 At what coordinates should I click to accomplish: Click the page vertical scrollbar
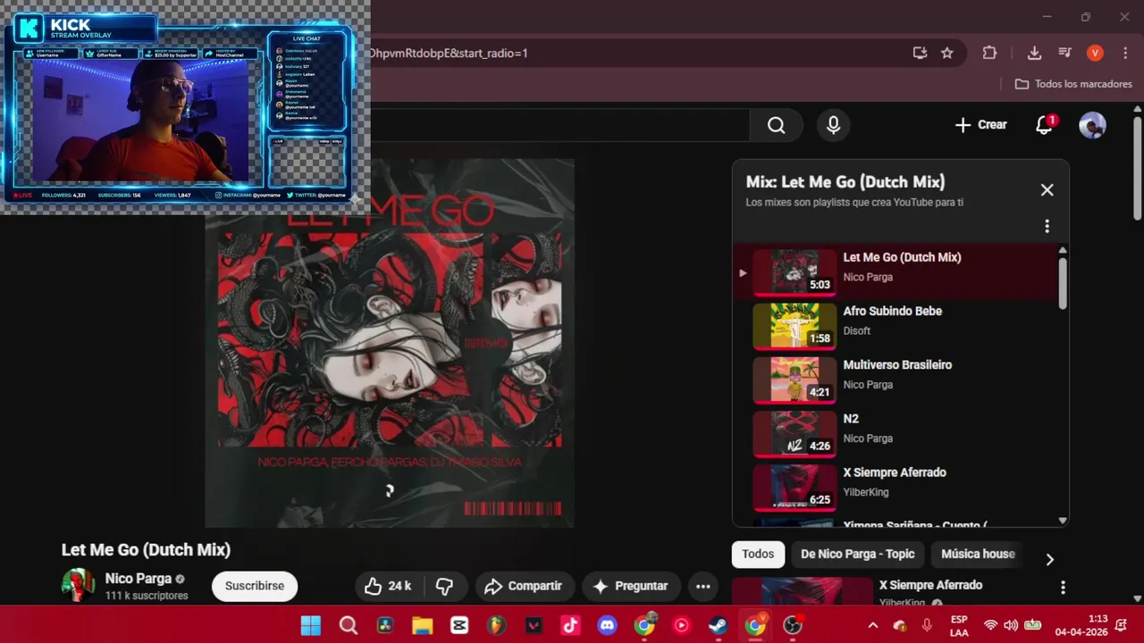(1137, 170)
